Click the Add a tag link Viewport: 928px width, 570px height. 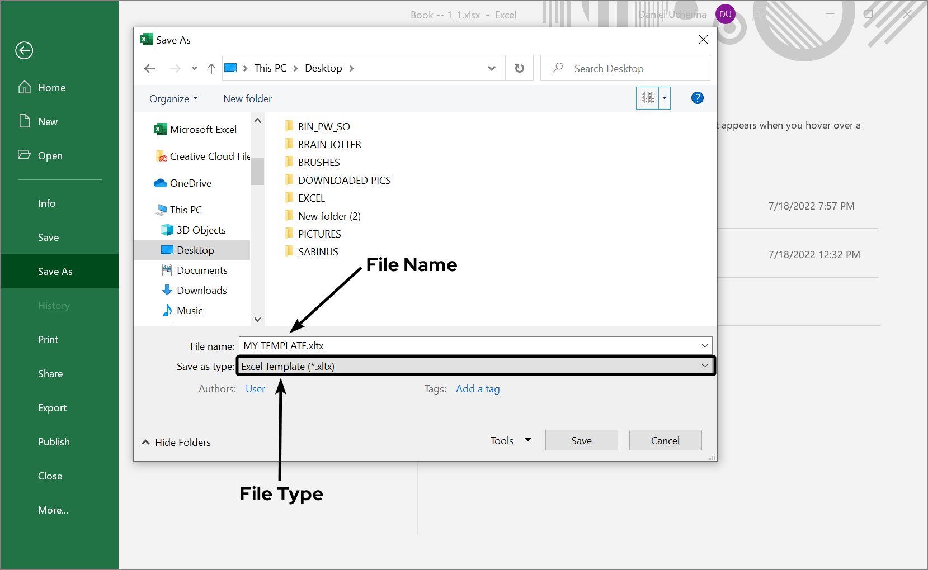(477, 388)
